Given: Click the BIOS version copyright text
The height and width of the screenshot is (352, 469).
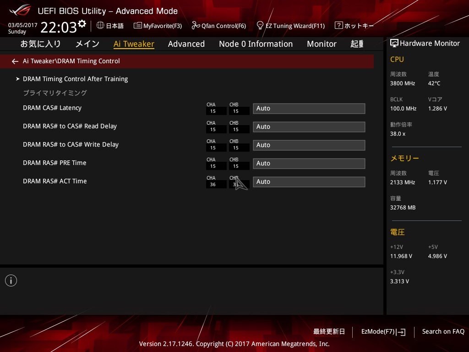Looking at the screenshot, I should 234,344.
